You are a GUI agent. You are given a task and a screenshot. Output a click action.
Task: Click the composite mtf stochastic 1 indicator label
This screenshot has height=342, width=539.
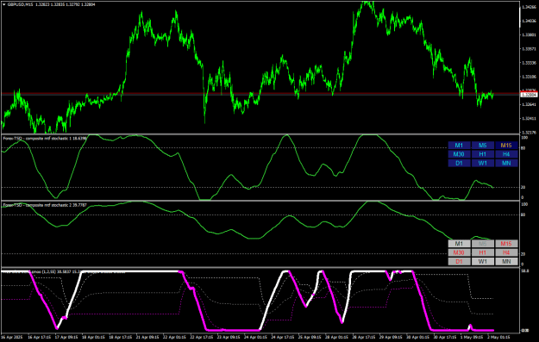click(45, 139)
